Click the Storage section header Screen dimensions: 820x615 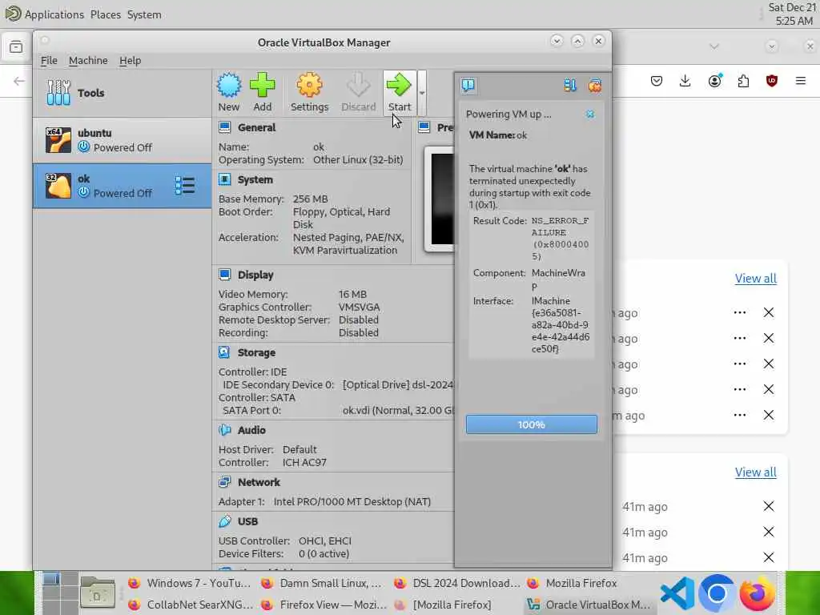256,352
